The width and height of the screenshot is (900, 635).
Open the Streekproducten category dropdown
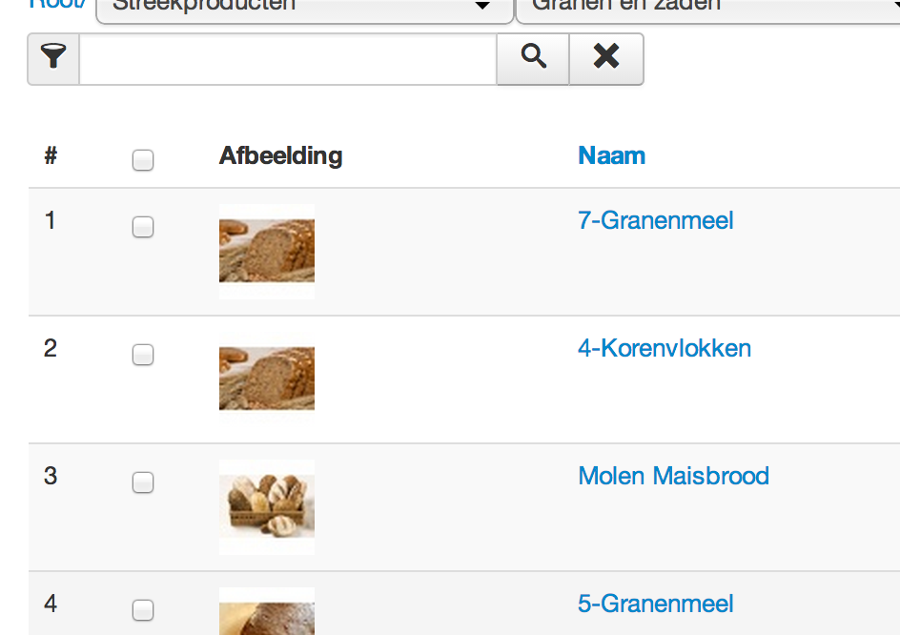tap(305, 8)
